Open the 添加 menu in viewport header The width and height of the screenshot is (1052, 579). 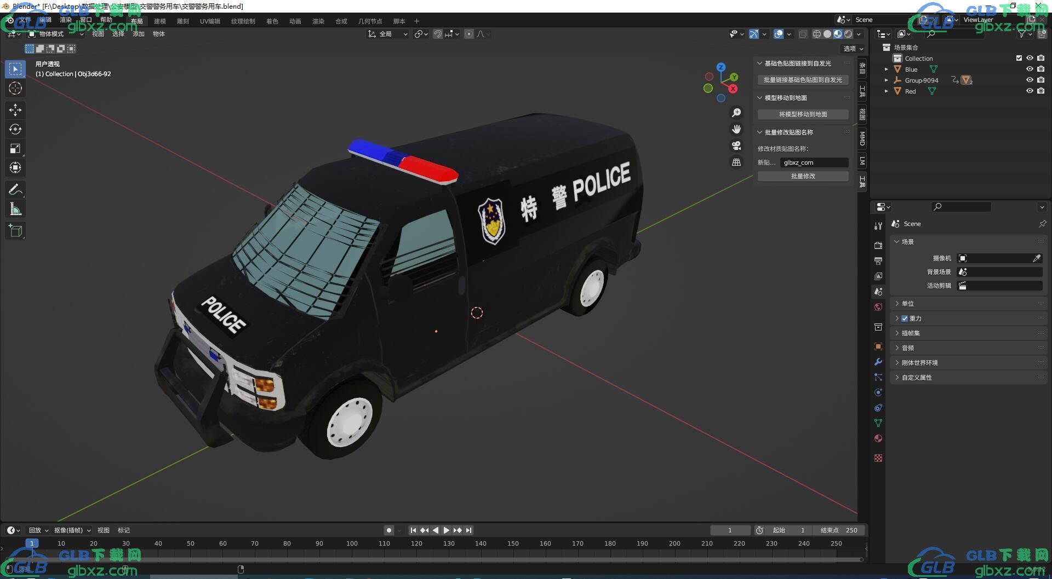139,34
